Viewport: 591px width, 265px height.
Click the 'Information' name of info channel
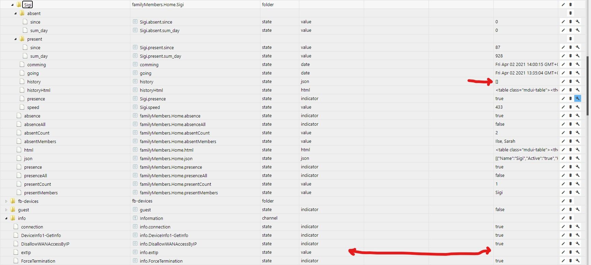point(151,218)
